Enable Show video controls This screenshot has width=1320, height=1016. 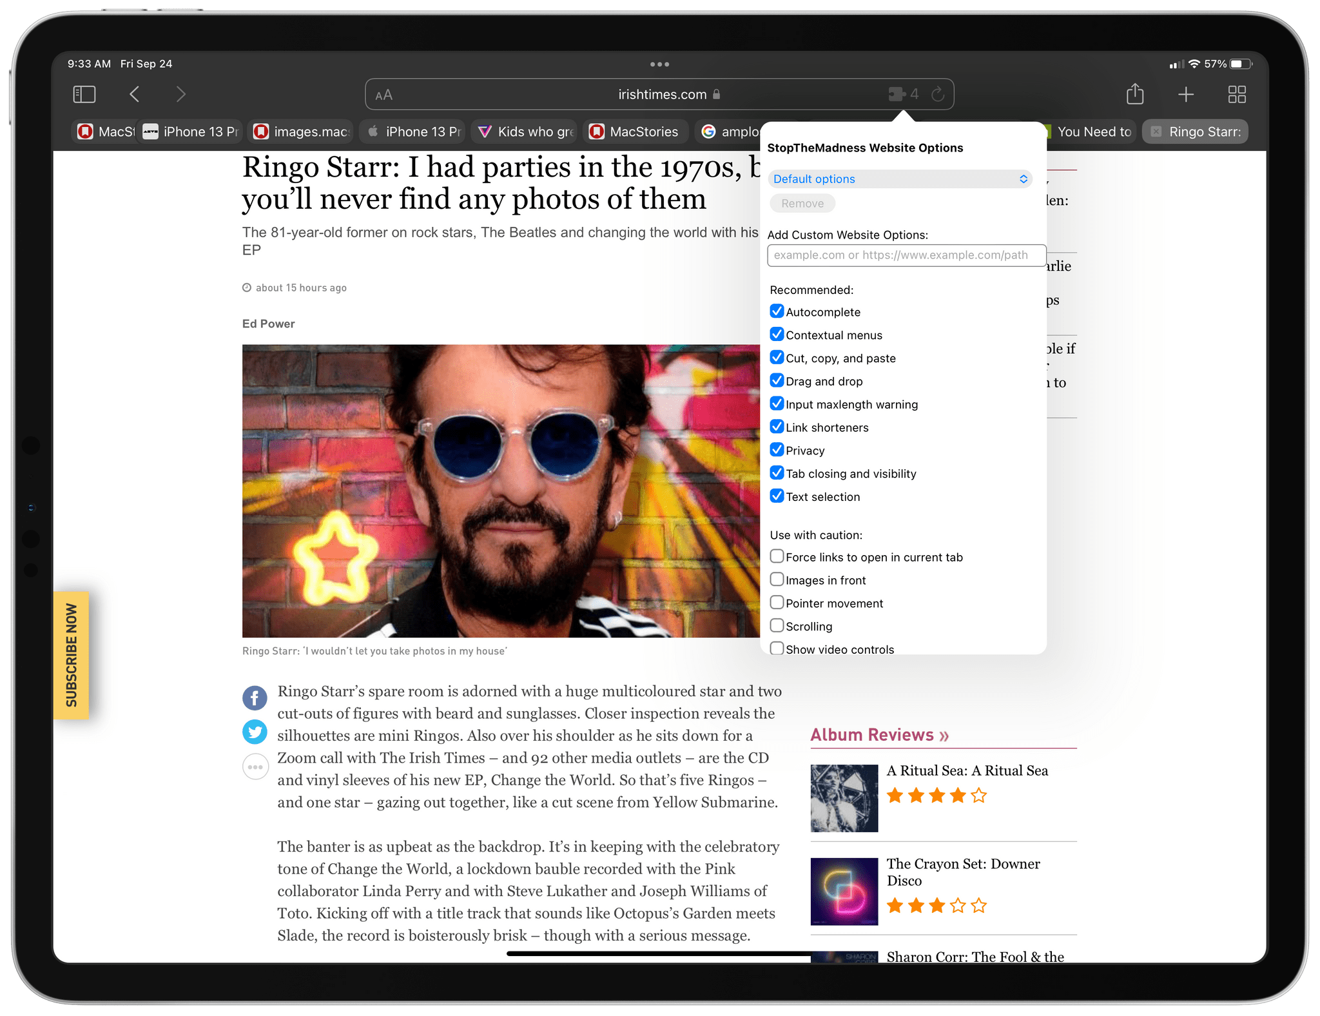click(777, 649)
